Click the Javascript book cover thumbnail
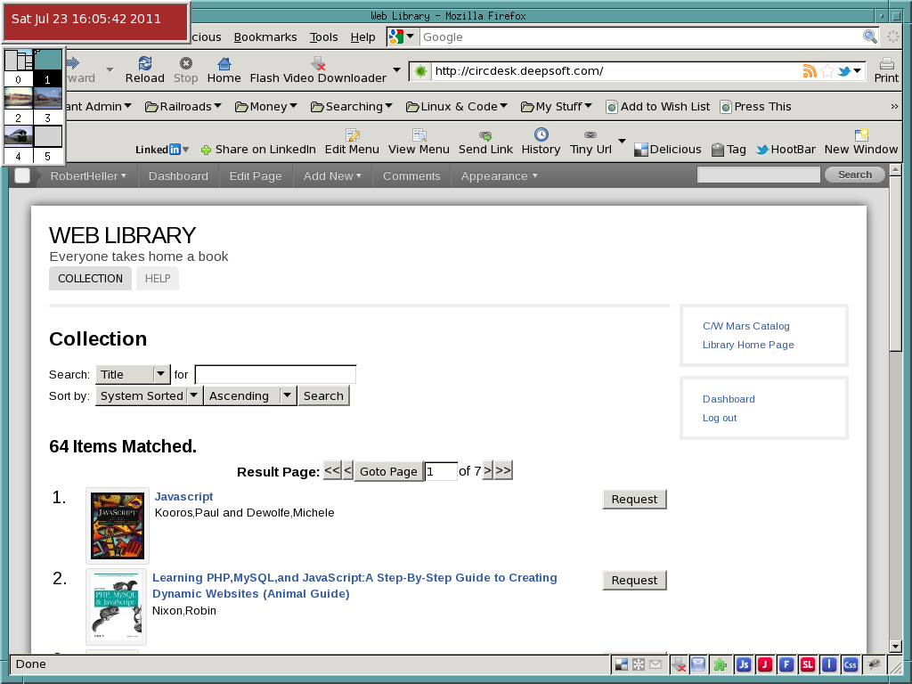Screen dimensions: 912x684 tap(118, 525)
